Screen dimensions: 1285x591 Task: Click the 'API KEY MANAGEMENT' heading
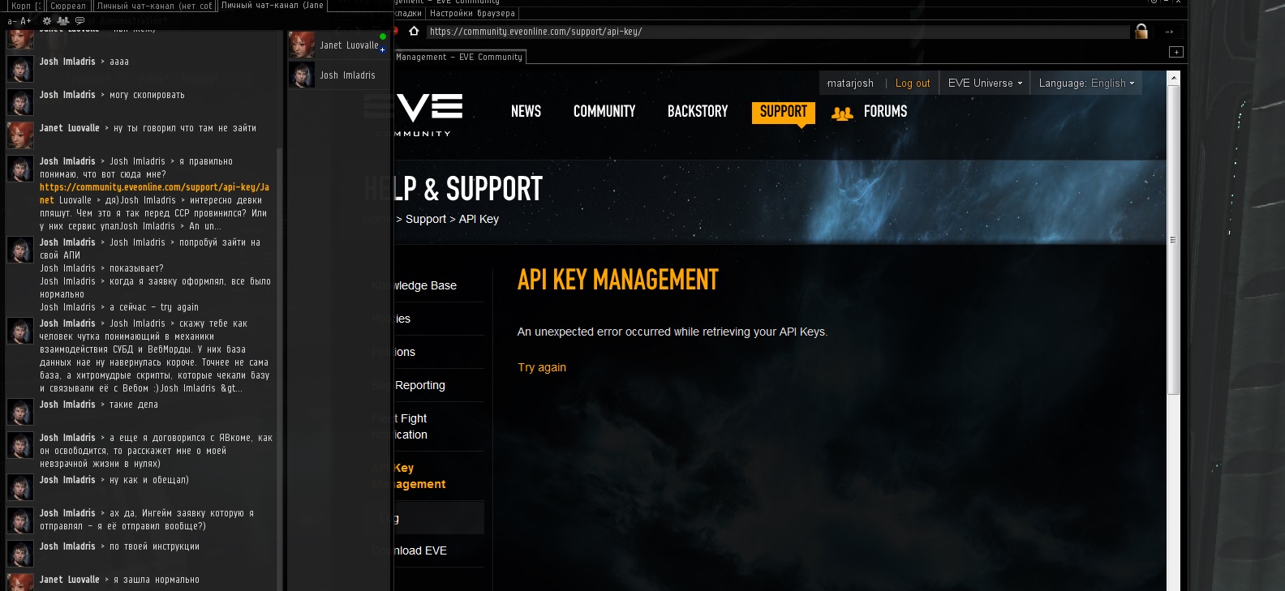pyautogui.click(x=618, y=280)
